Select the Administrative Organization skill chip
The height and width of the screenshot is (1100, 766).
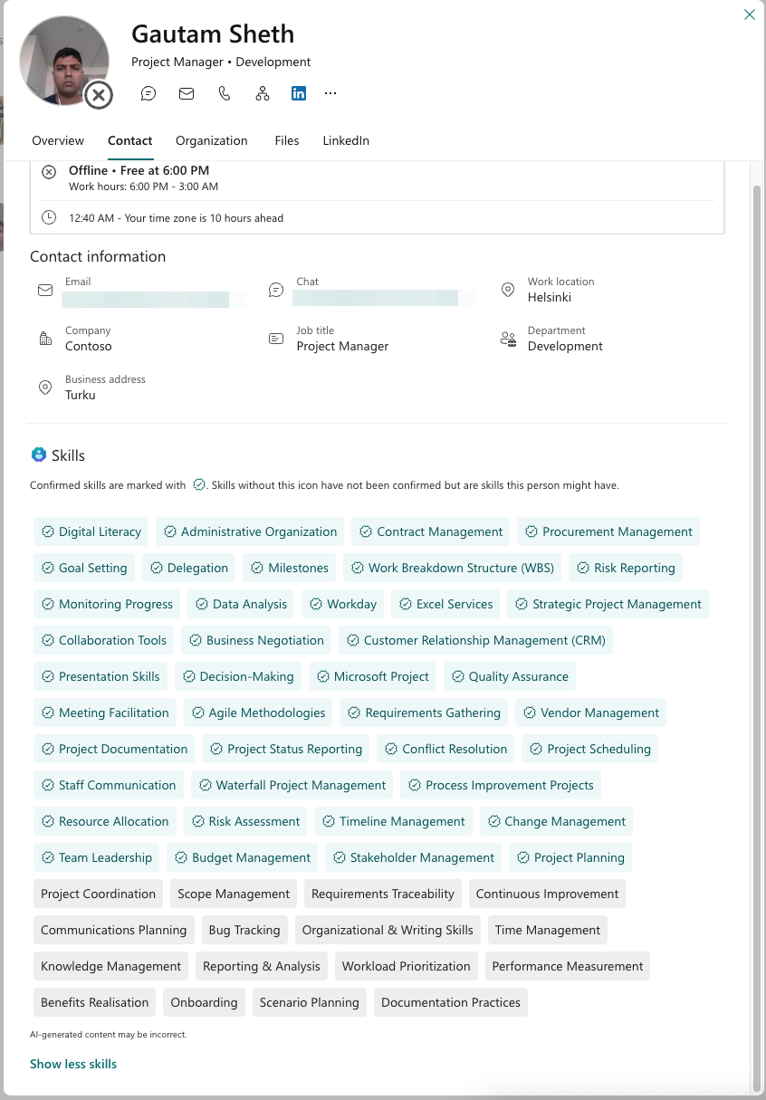click(250, 531)
